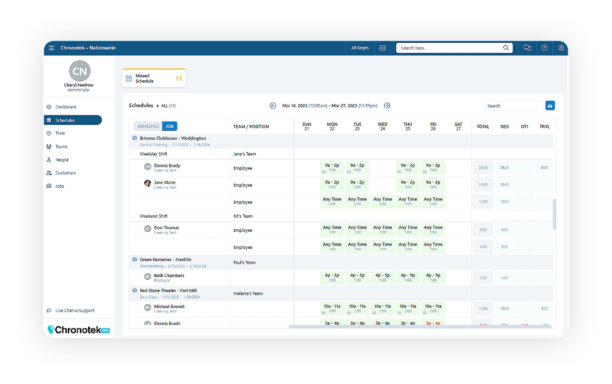Image resolution: width=612 pixels, height=384 pixels.
Task: Click Green Nurseries job briefcase icon
Action: pyautogui.click(x=135, y=259)
